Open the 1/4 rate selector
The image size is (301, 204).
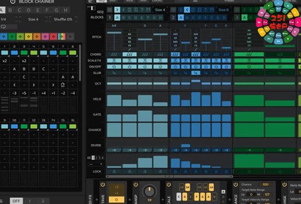point(3,19)
